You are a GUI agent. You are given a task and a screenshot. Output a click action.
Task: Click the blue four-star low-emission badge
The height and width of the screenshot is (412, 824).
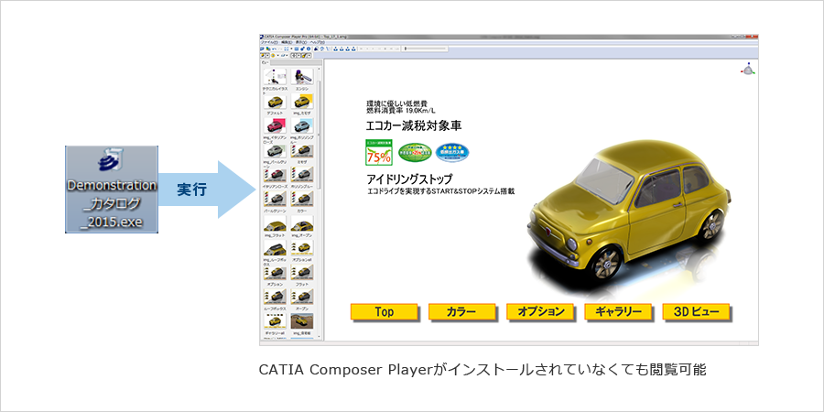point(452,152)
